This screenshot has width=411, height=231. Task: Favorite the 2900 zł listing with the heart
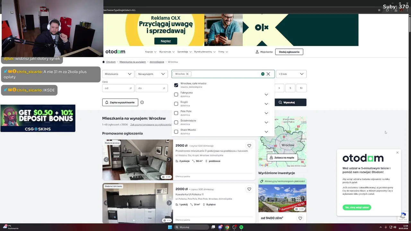pos(249,146)
